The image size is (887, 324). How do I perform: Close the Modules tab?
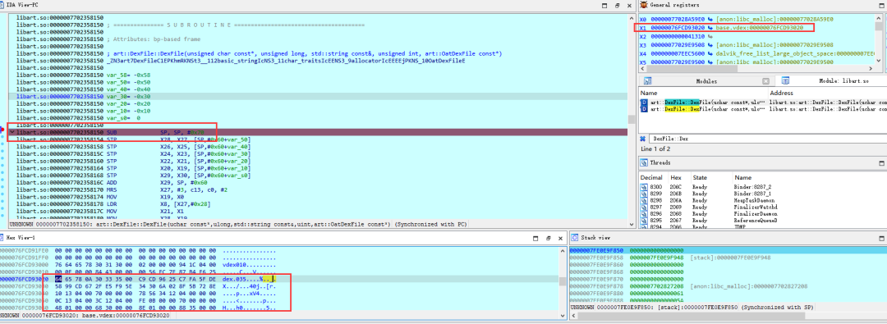765,81
